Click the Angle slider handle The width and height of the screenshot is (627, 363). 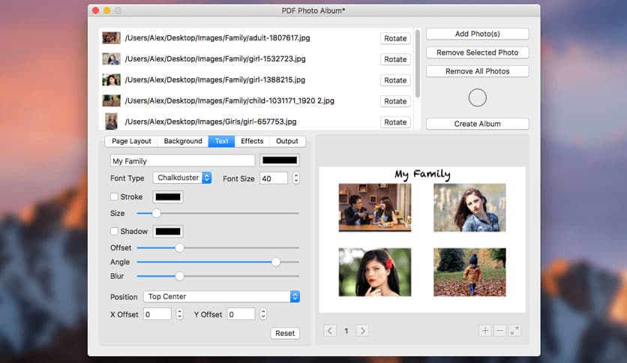click(276, 262)
